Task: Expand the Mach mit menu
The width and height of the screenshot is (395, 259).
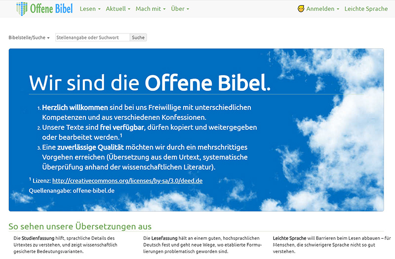Action: (151, 9)
